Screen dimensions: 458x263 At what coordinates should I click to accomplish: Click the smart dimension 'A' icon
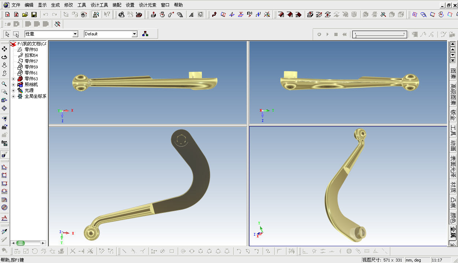[4, 218]
